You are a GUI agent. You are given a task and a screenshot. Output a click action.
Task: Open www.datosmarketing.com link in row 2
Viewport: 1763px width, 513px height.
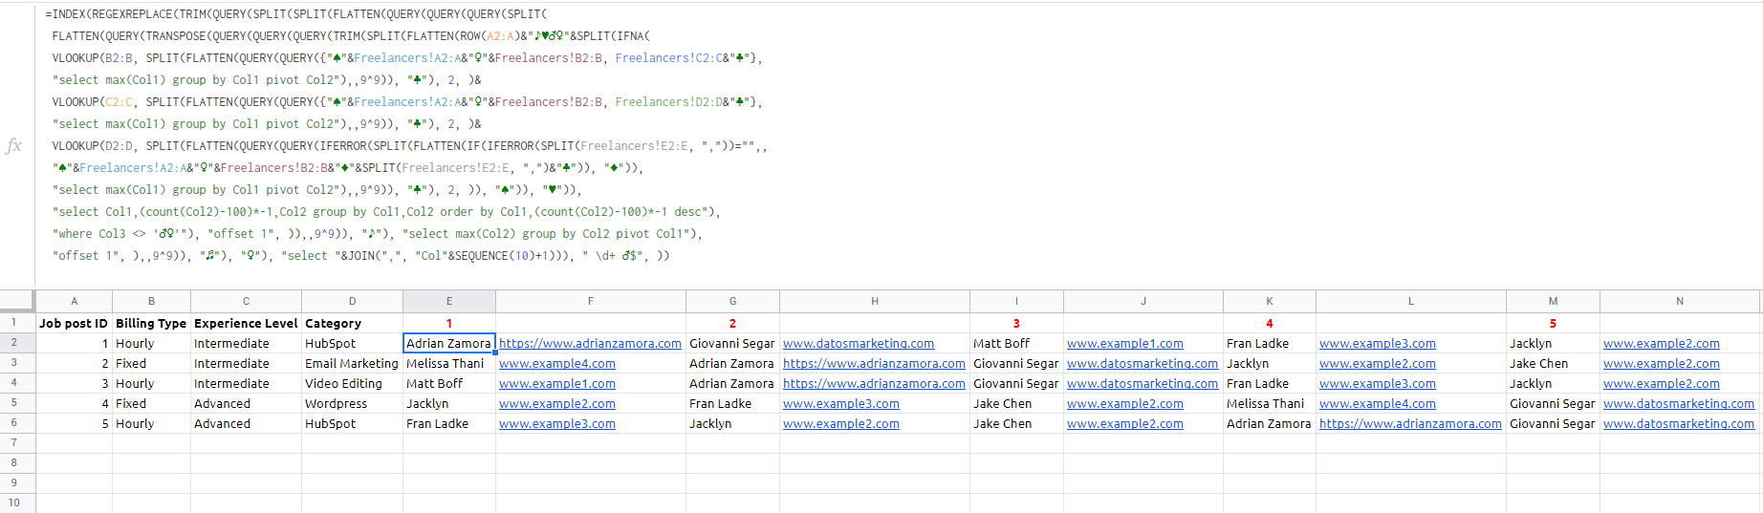coord(859,343)
